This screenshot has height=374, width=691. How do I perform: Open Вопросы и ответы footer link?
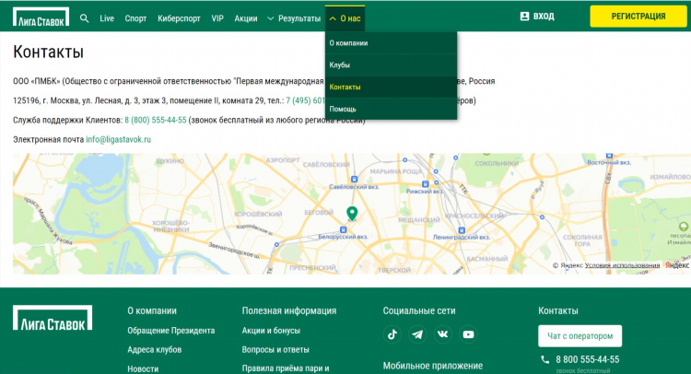point(275,350)
